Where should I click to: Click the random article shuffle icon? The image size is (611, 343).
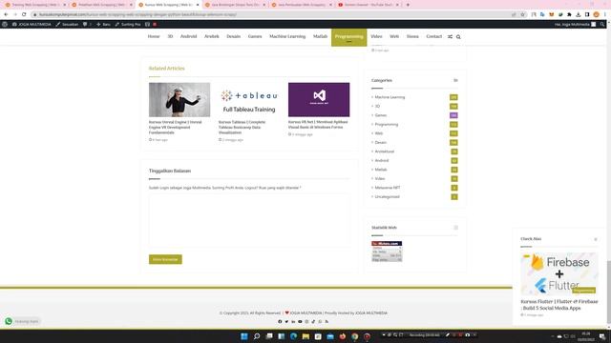tap(450, 36)
